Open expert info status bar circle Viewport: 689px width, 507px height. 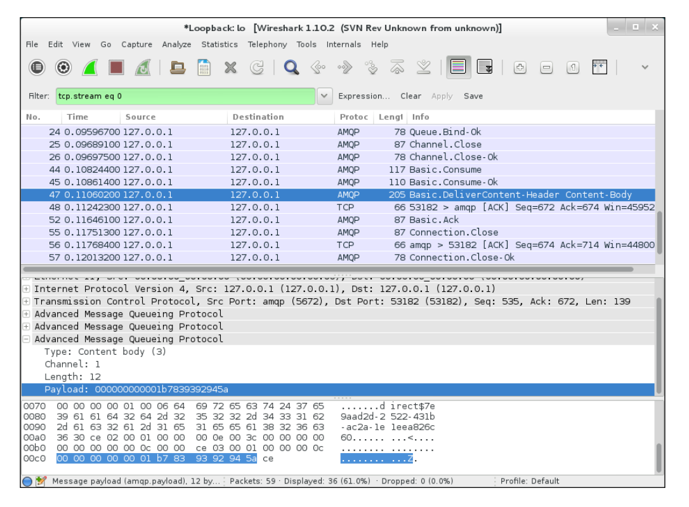pyautogui.click(x=27, y=481)
